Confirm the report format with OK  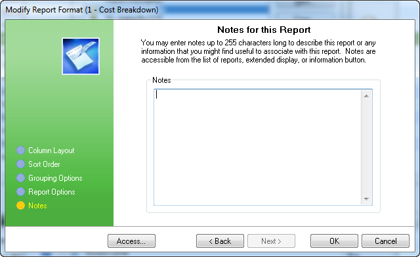click(x=334, y=241)
